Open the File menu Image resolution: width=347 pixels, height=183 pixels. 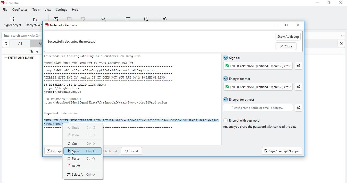tap(5, 10)
